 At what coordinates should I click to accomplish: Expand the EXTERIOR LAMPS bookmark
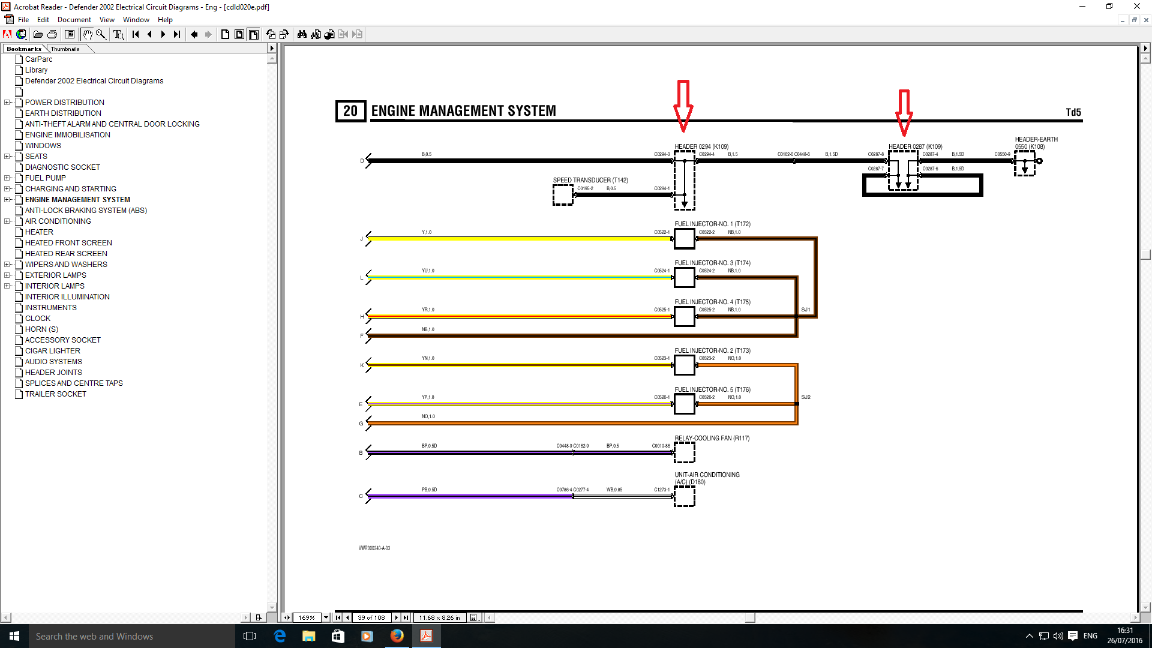pos(7,275)
